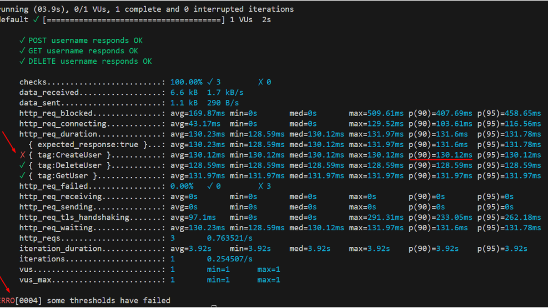Click iteration_duration avg=3.92s
548x308 pixels.
(x=191, y=249)
